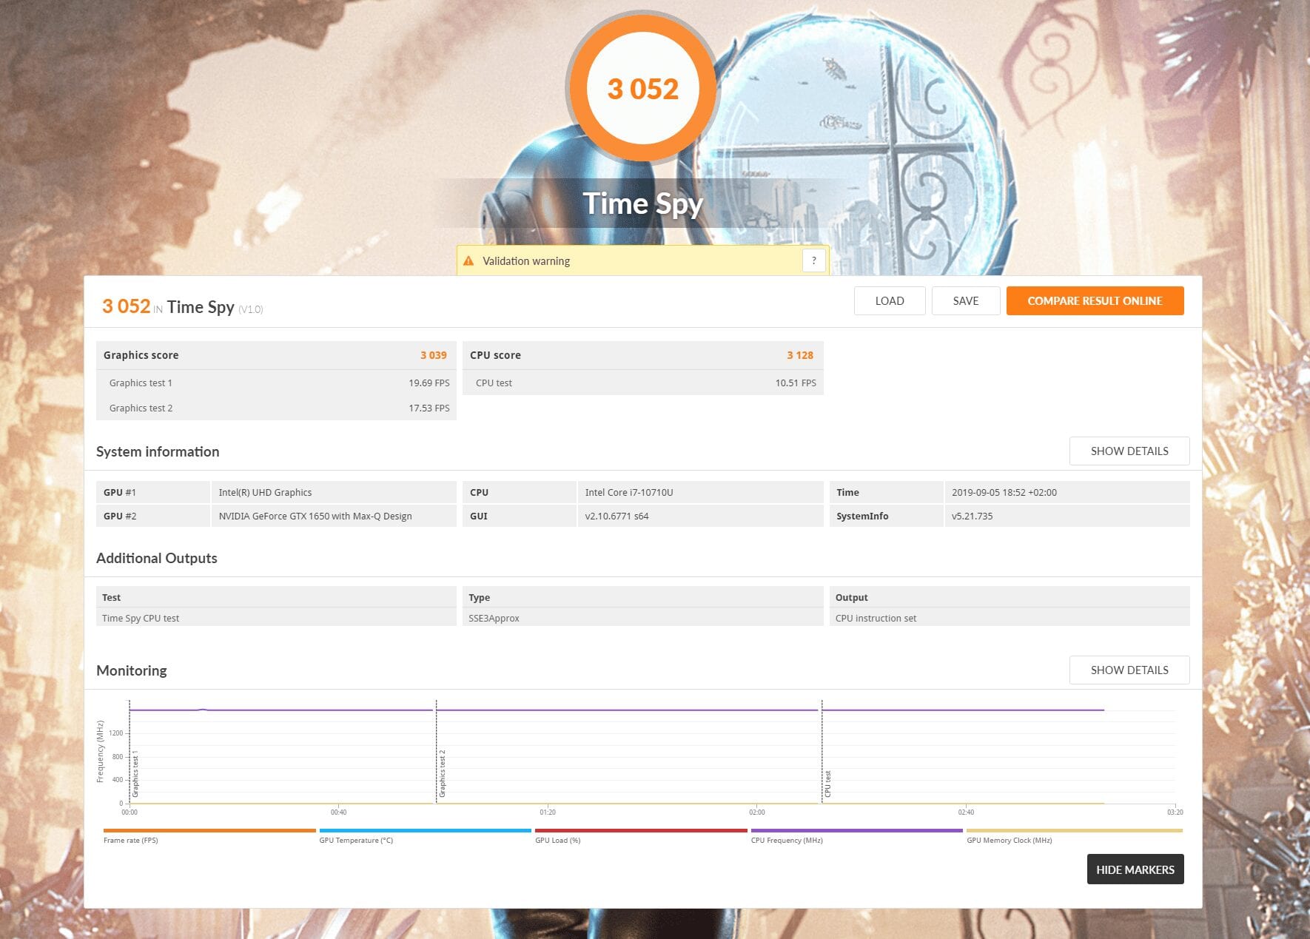Screen dimensions: 1310x939
Task: Toggle the Frame rate (FPS) legend entry
Action: (131, 841)
